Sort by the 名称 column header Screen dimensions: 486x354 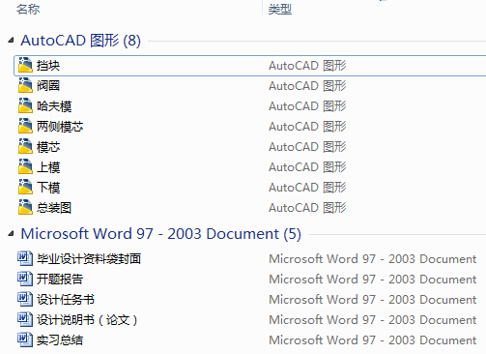point(28,10)
